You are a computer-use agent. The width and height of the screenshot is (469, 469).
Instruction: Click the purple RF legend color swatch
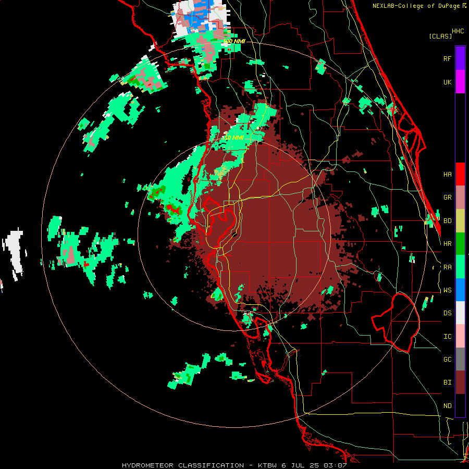[460, 58]
